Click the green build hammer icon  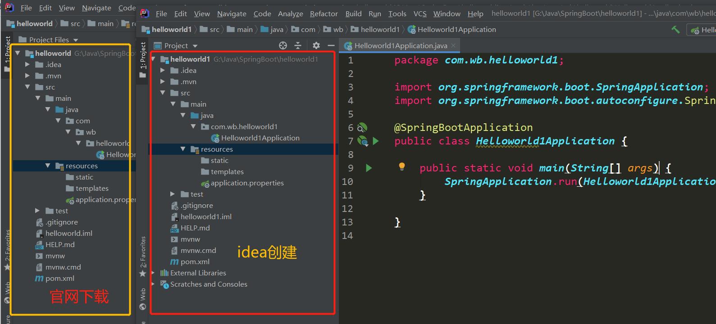click(x=675, y=29)
